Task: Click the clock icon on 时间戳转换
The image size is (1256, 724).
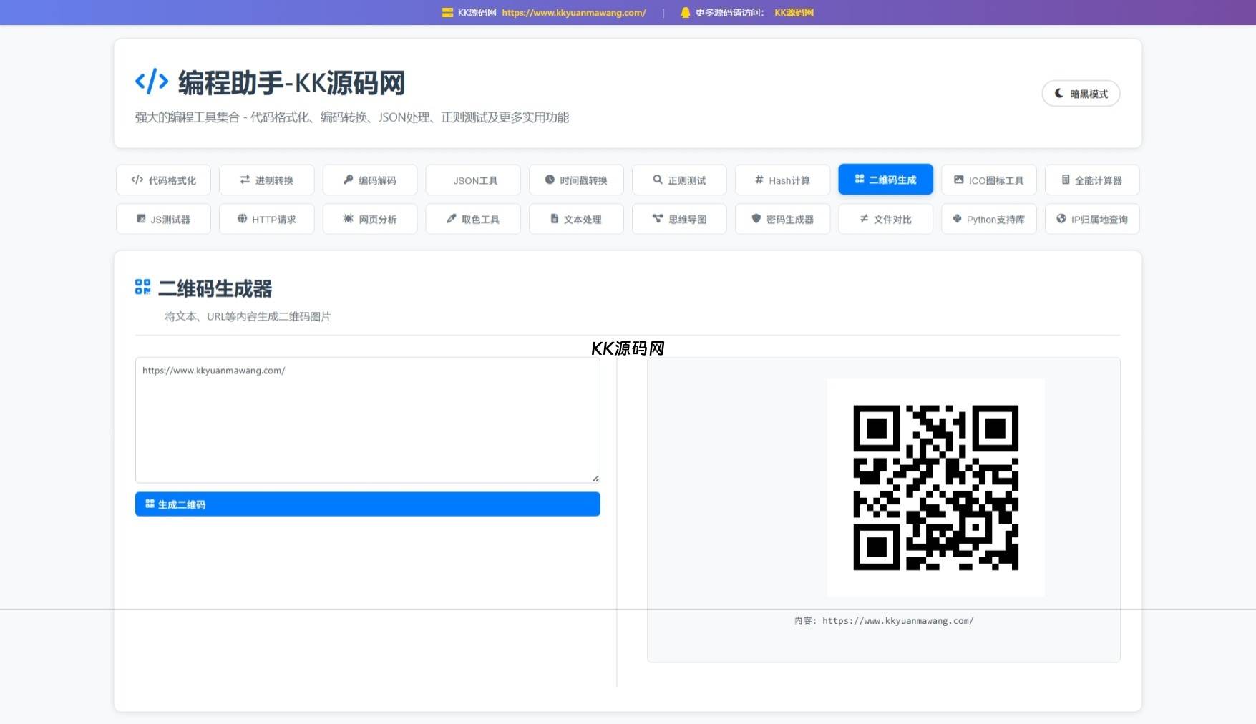Action: point(550,180)
